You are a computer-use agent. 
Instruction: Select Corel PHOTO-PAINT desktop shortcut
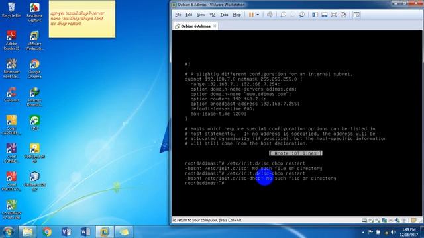tap(11, 180)
